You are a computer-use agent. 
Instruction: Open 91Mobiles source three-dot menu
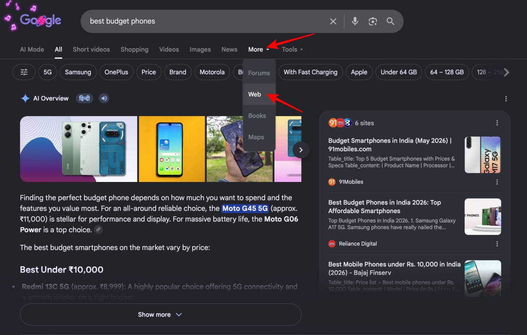(x=497, y=182)
